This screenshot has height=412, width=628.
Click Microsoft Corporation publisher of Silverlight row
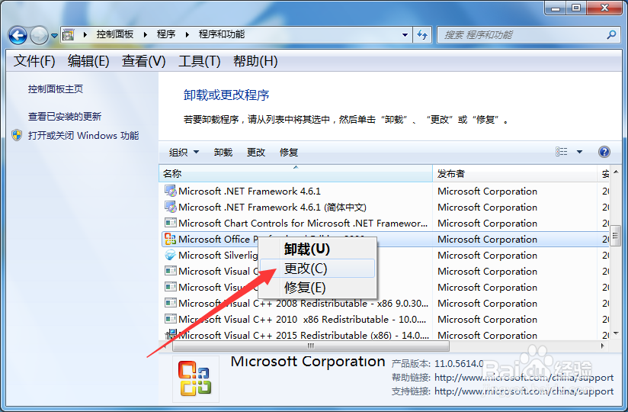(x=488, y=256)
